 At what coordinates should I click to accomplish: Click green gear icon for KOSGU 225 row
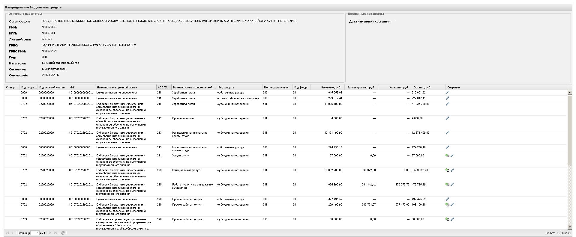tap(447, 185)
